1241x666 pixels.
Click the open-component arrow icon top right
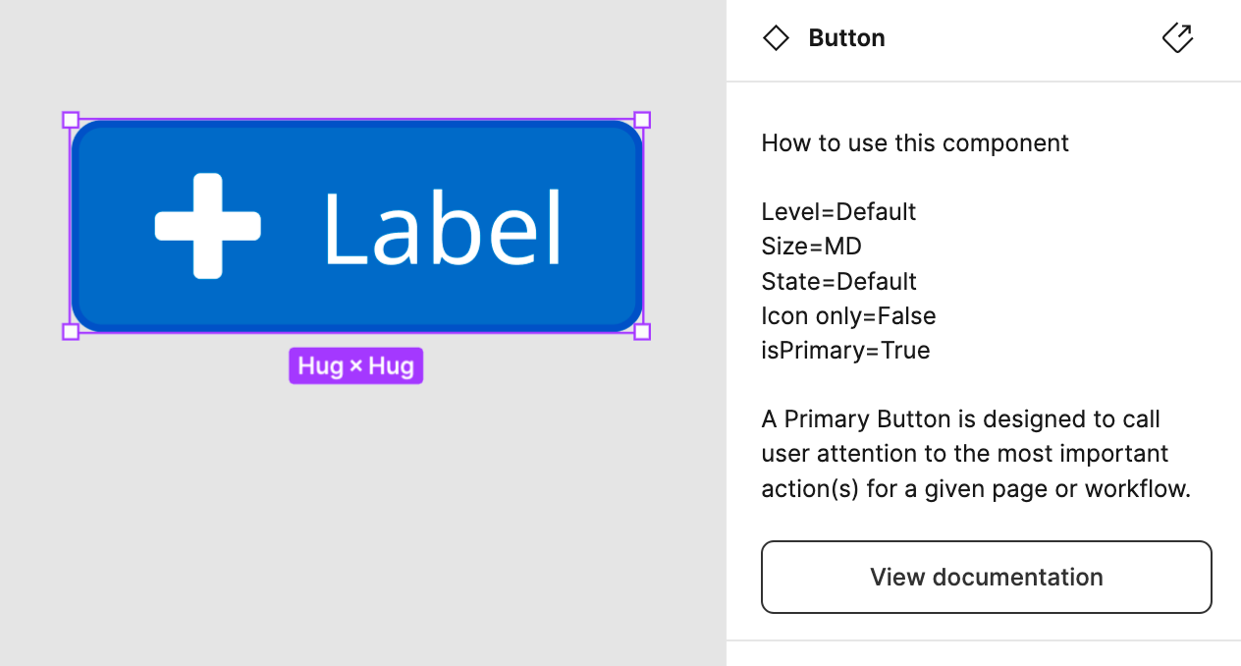click(1177, 37)
